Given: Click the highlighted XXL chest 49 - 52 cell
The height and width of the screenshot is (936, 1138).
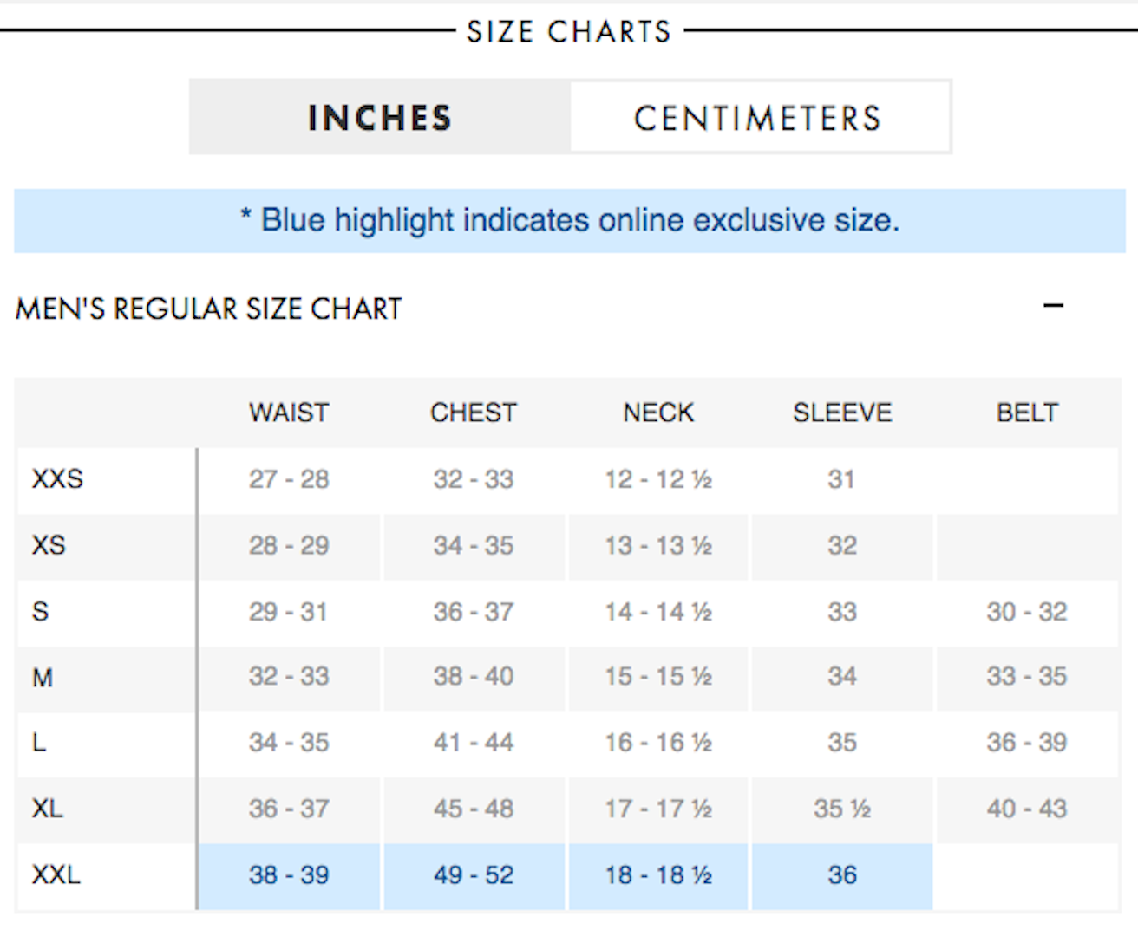Looking at the screenshot, I should (474, 876).
